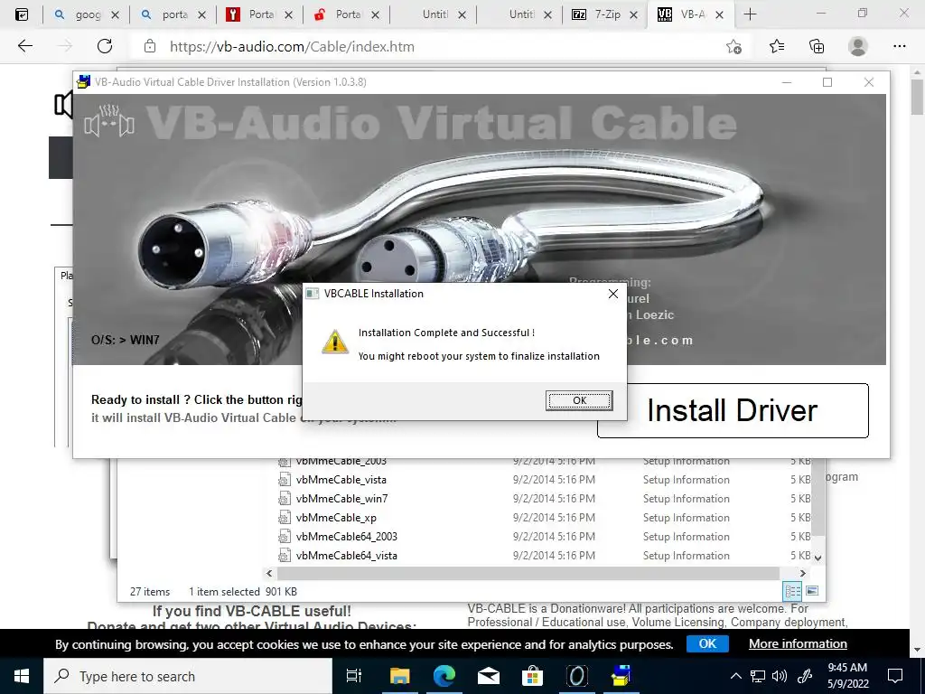Click OK in VBCABLE Installation dialog
The height and width of the screenshot is (694, 925).
[x=579, y=400]
